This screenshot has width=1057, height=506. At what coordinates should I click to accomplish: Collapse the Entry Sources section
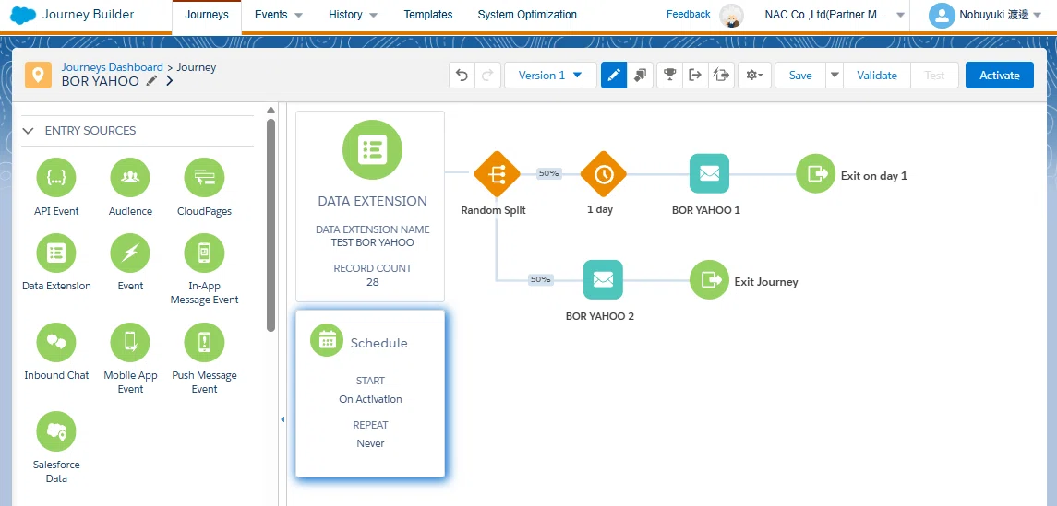[29, 131]
